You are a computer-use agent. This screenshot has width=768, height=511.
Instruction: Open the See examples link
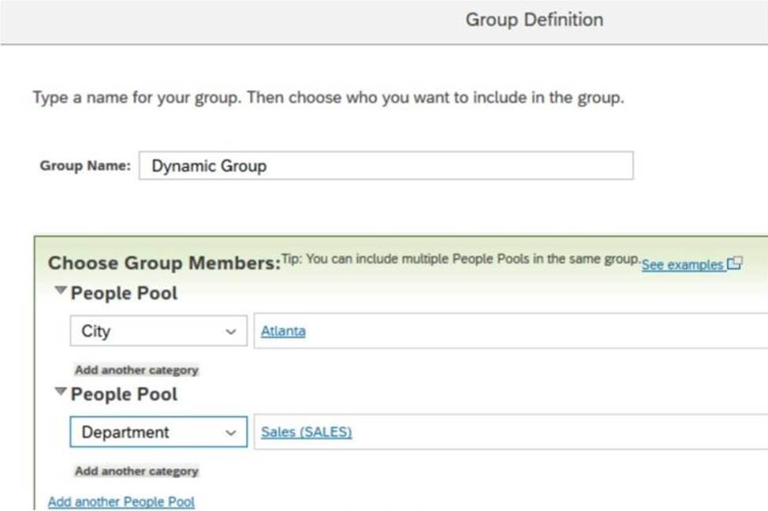683,265
